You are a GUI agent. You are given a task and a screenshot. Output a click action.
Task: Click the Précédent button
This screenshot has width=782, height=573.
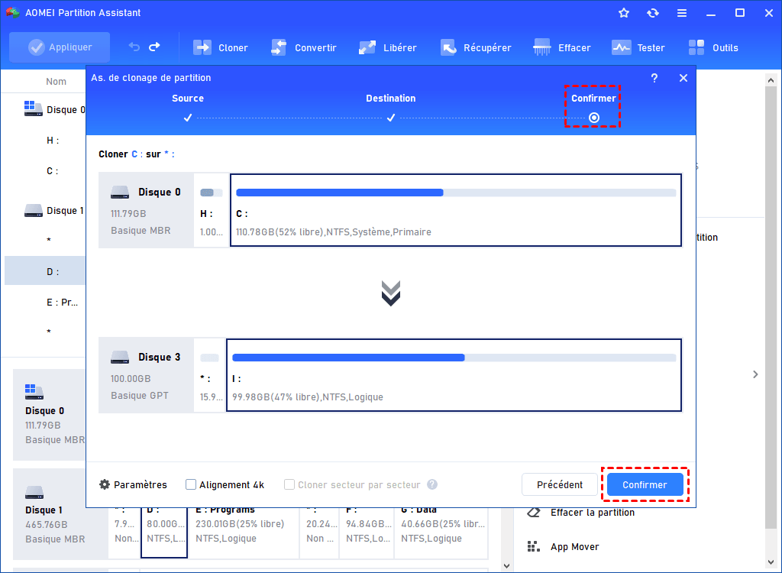coord(560,484)
